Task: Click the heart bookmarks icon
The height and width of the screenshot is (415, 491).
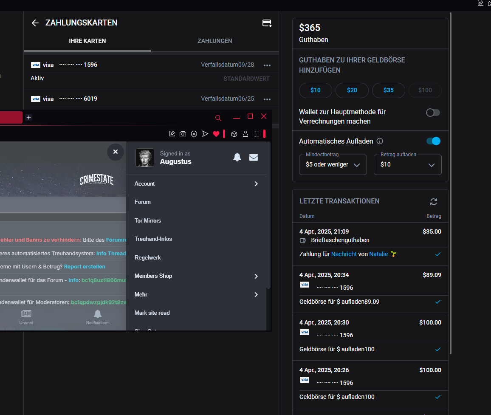Action: pyautogui.click(x=216, y=134)
